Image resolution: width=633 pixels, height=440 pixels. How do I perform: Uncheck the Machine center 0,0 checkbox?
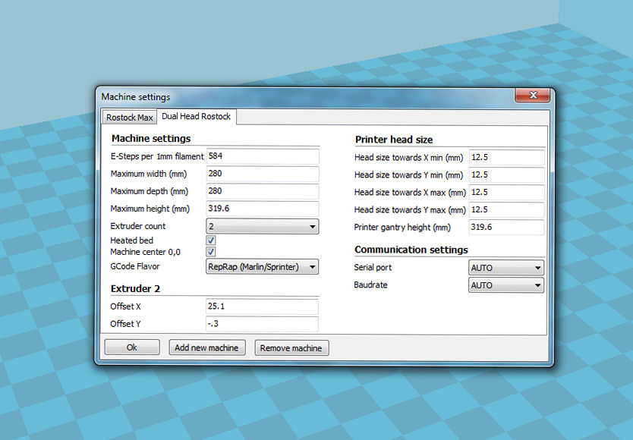click(x=211, y=252)
